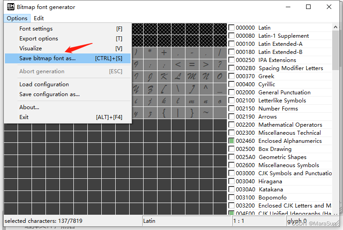Viewport: 343px width, 230px height.
Task: Select the closing curly brace glyph cell
Action: (x=192, y=113)
